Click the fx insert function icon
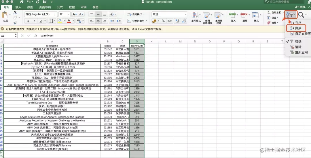Screen dimensions: 311x158 point(35,36)
